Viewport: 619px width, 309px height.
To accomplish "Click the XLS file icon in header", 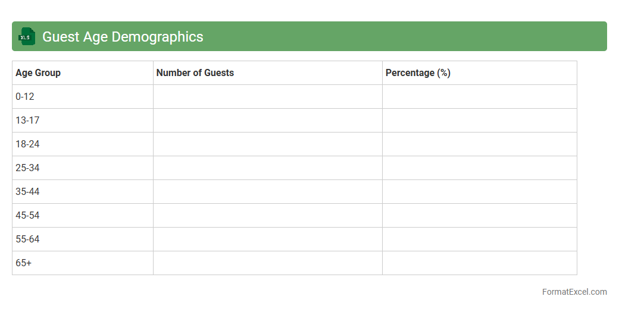I will [27, 36].
